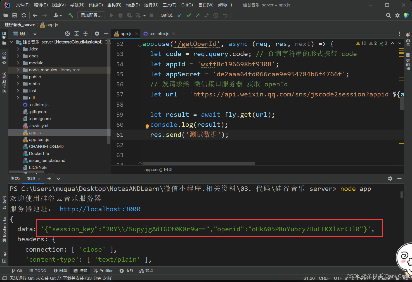The height and width of the screenshot is (282, 412).
Task: Open the terminal tabs dropdown chevron
Action: 58,179
